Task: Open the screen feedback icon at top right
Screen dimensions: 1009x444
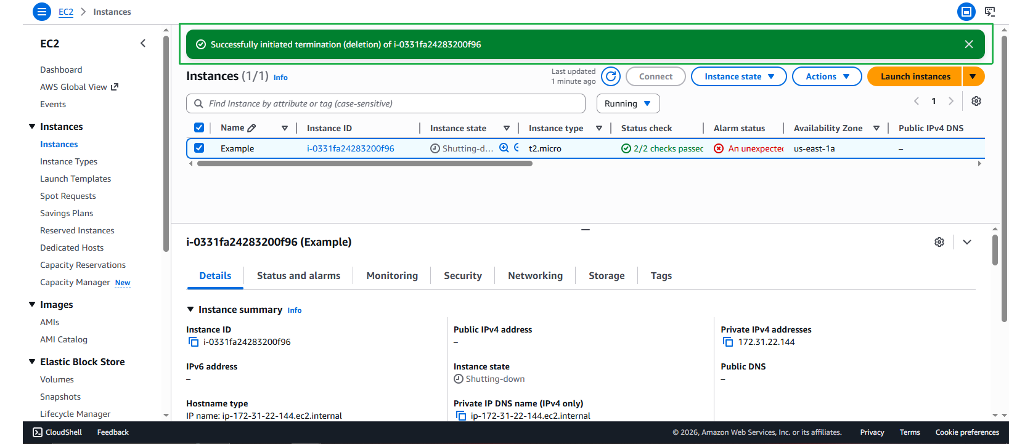Action: 990,12
